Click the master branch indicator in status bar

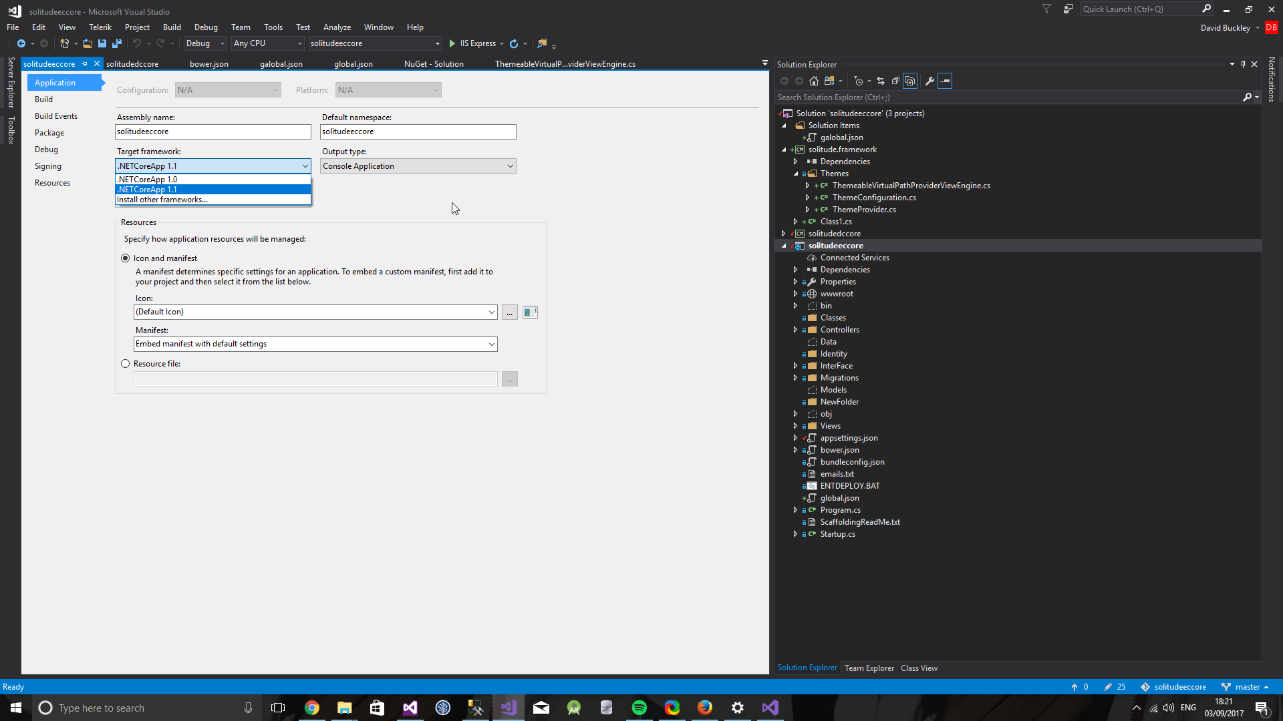pyautogui.click(x=1245, y=687)
